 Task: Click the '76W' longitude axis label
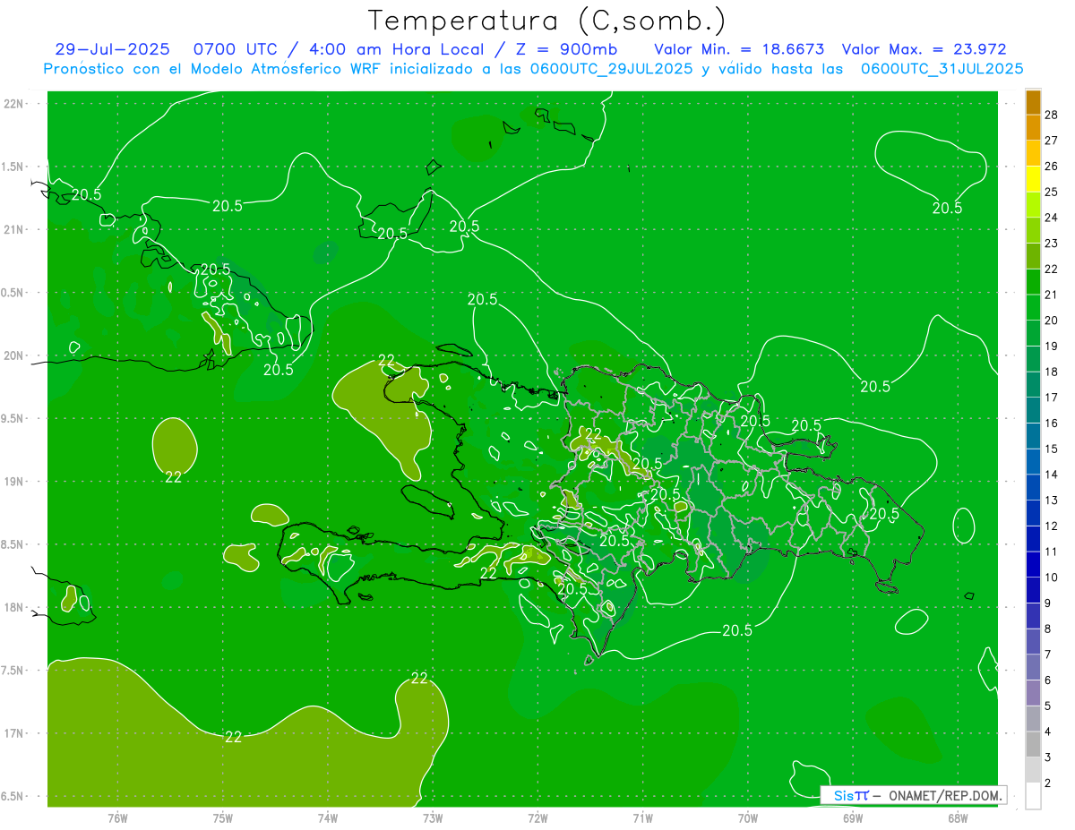[117, 818]
